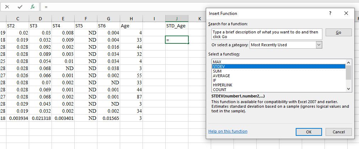Select column C header
This screenshot has width=359, height=149.
click(18, 19)
